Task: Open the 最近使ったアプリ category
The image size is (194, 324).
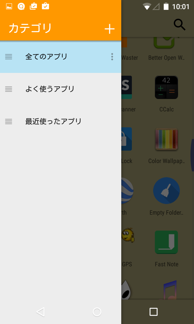Action: (x=61, y=121)
